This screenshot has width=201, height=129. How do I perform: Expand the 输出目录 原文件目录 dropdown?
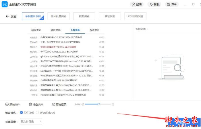pos(31,122)
